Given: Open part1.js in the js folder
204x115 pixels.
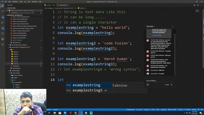Looking at the screenshot, I should coord(16,52).
